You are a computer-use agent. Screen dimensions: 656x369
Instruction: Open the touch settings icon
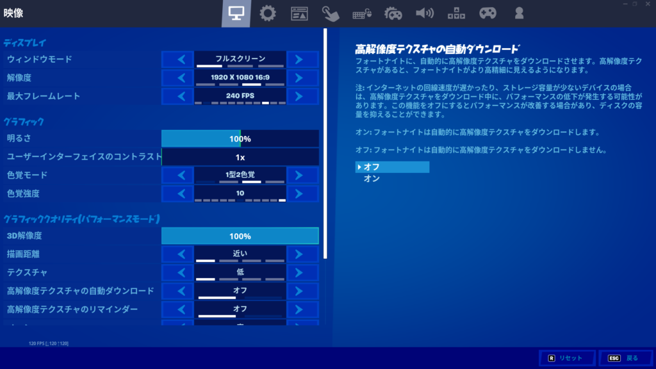click(x=331, y=13)
